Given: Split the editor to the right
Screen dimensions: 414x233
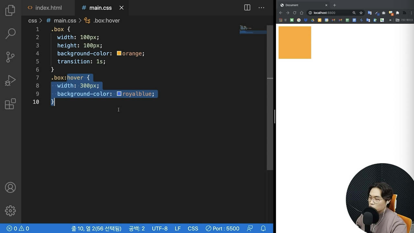Looking at the screenshot, I should [247, 7].
